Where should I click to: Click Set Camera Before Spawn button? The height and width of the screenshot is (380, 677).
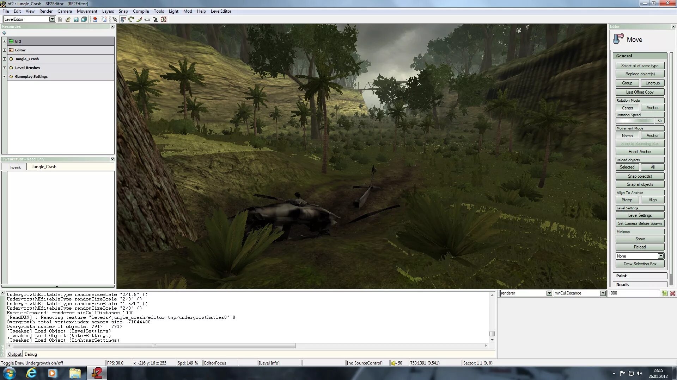pos(640,223)
